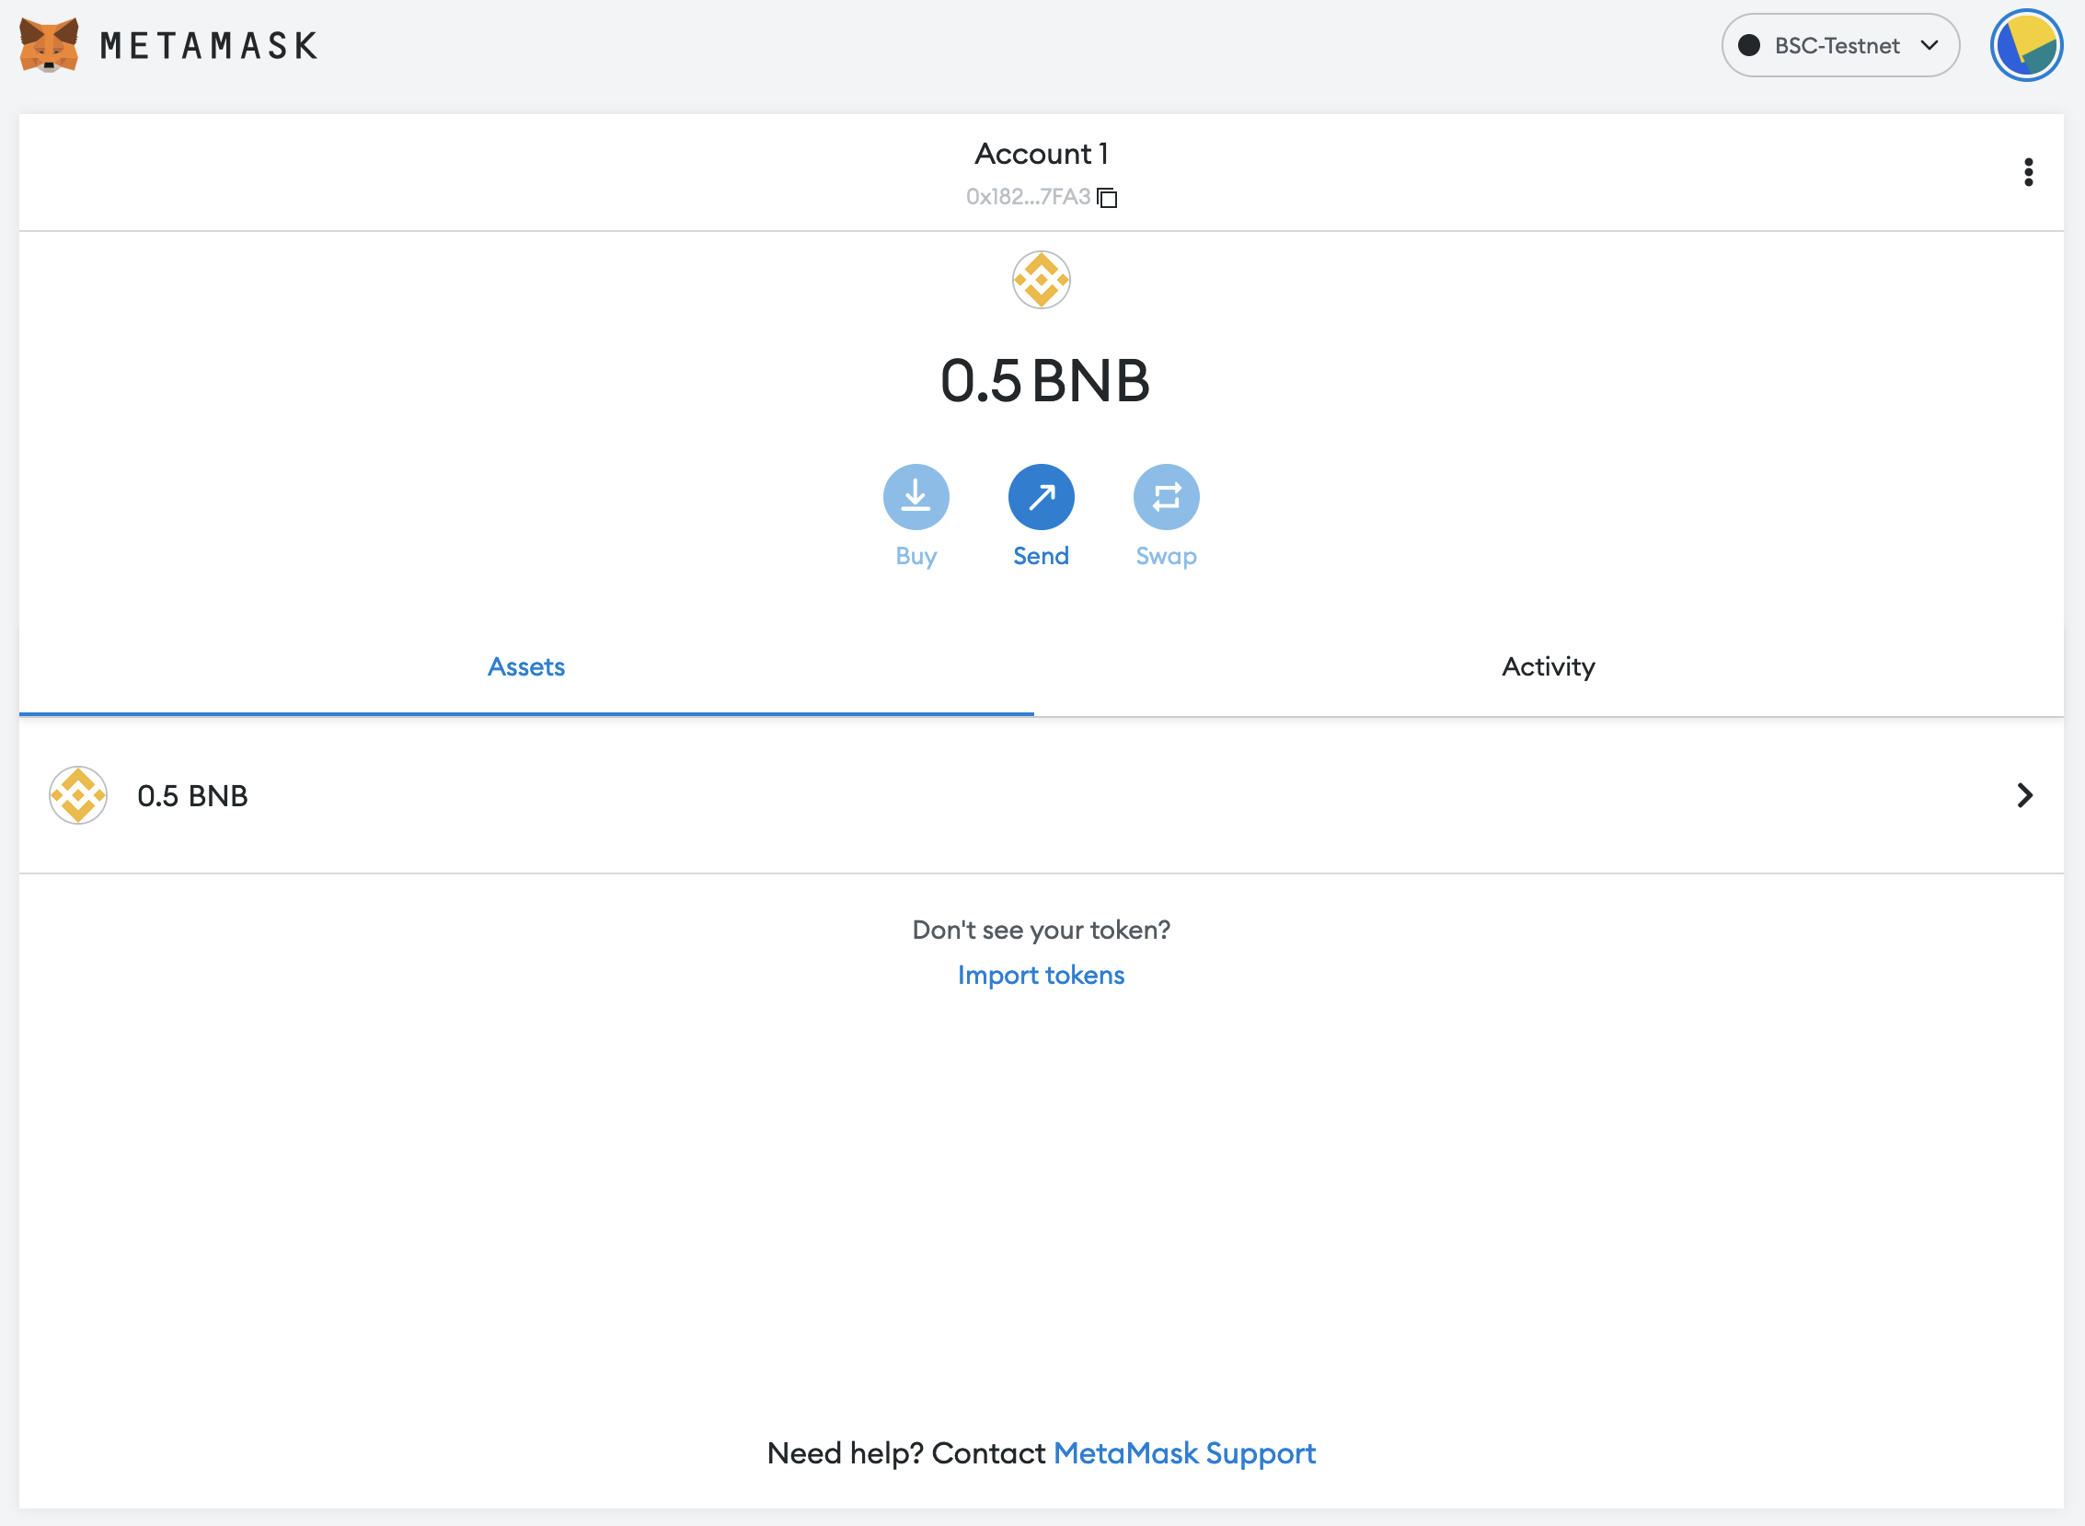
Task: Click the Send label
Action: point(1041,556)
